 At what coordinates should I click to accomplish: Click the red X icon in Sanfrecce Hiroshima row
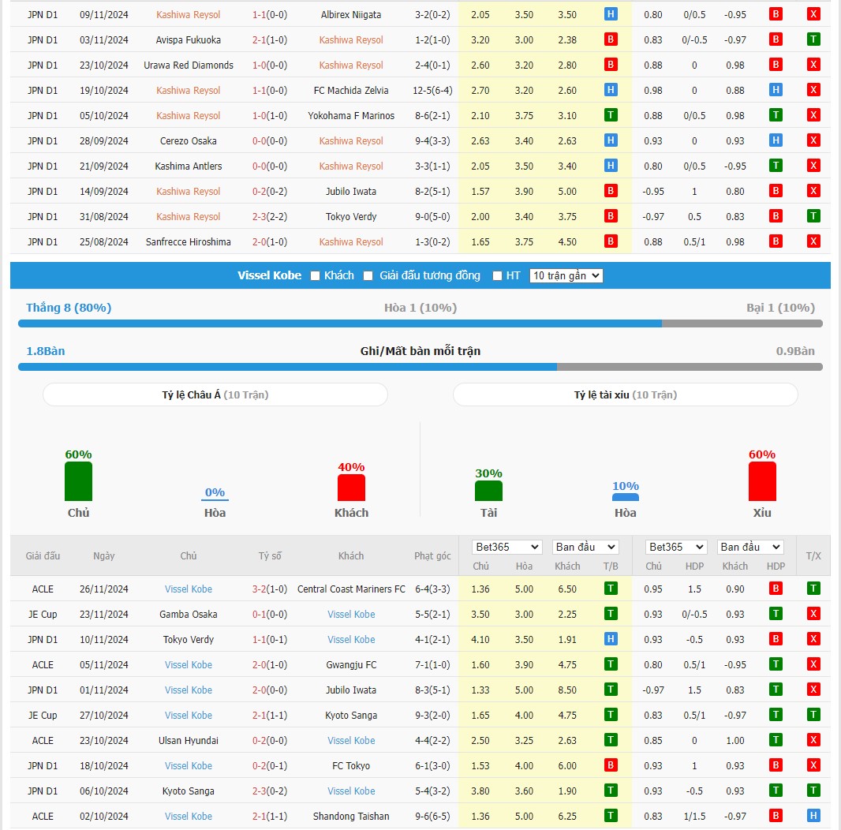pos(813,241)
